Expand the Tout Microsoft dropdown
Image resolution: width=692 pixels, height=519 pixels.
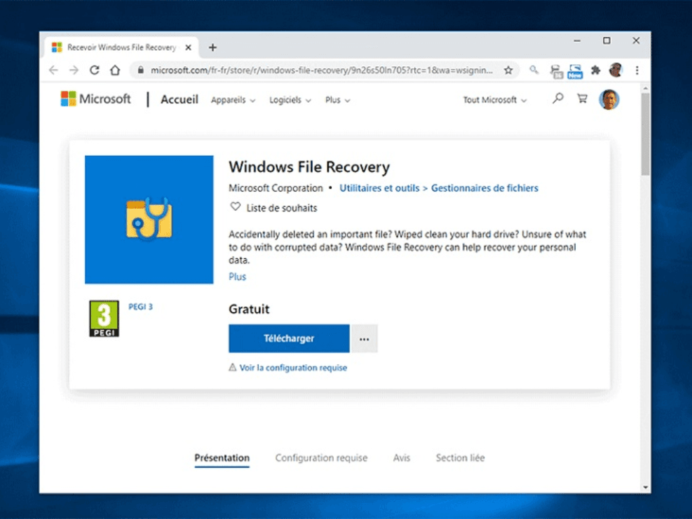tap(494, 100)
